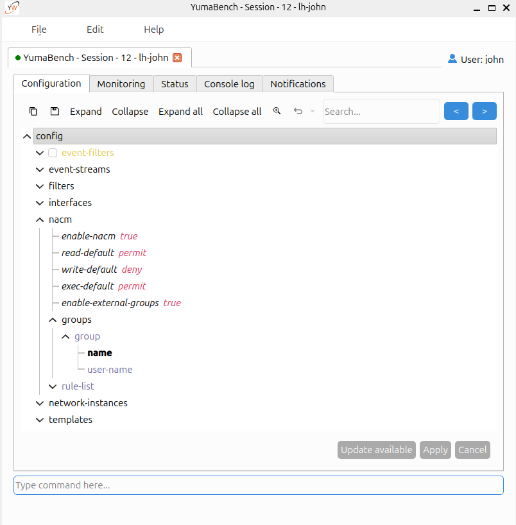Collapse the config root node

(x=27, y=136)
